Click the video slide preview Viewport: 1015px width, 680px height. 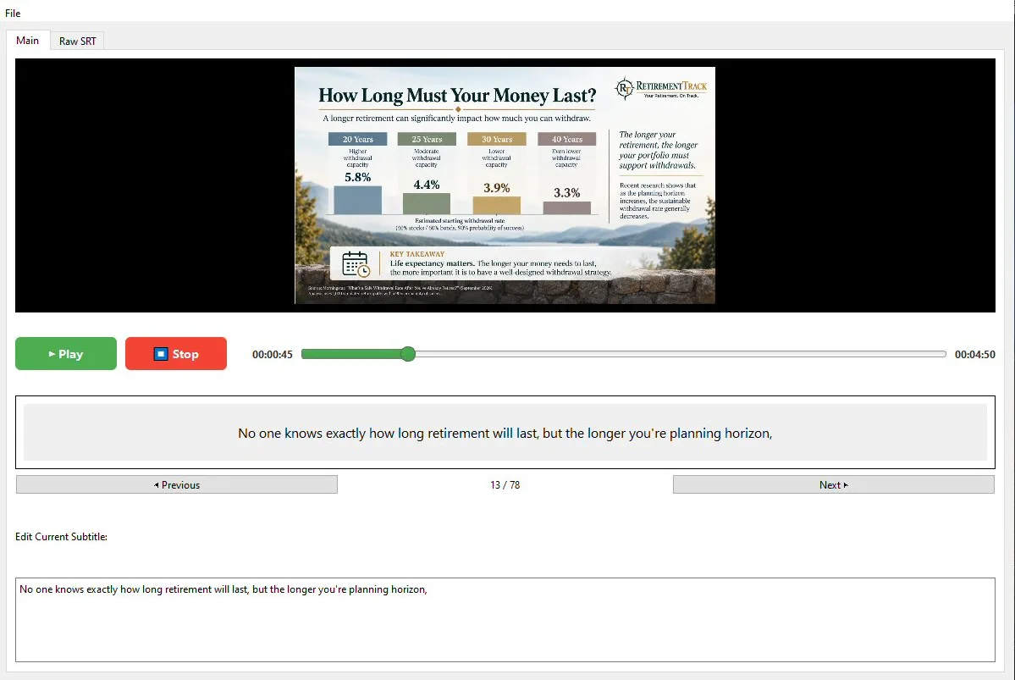pos(505,185)
